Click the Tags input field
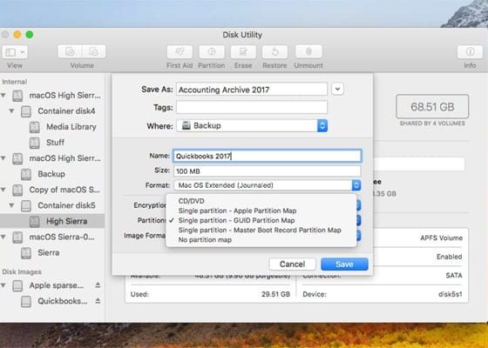Viewport: 488px width, 348px height. (x=252, y=108)
